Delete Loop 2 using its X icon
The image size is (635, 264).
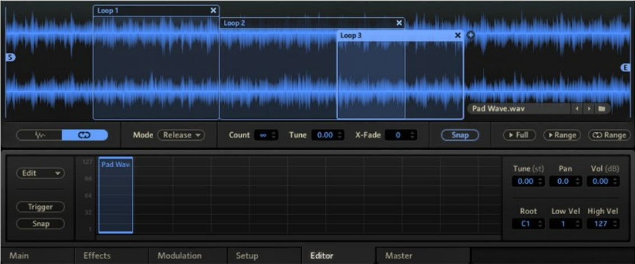(x=399, y=23)
